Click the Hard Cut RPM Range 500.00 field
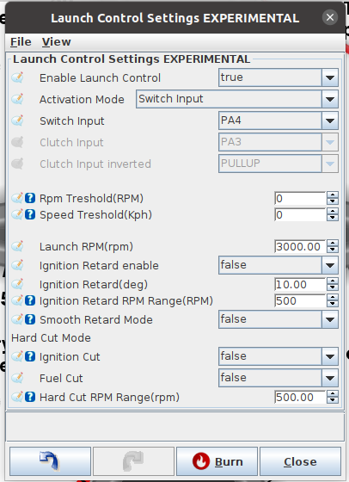The height and width of the screenshot is (482, 349). 300,397
